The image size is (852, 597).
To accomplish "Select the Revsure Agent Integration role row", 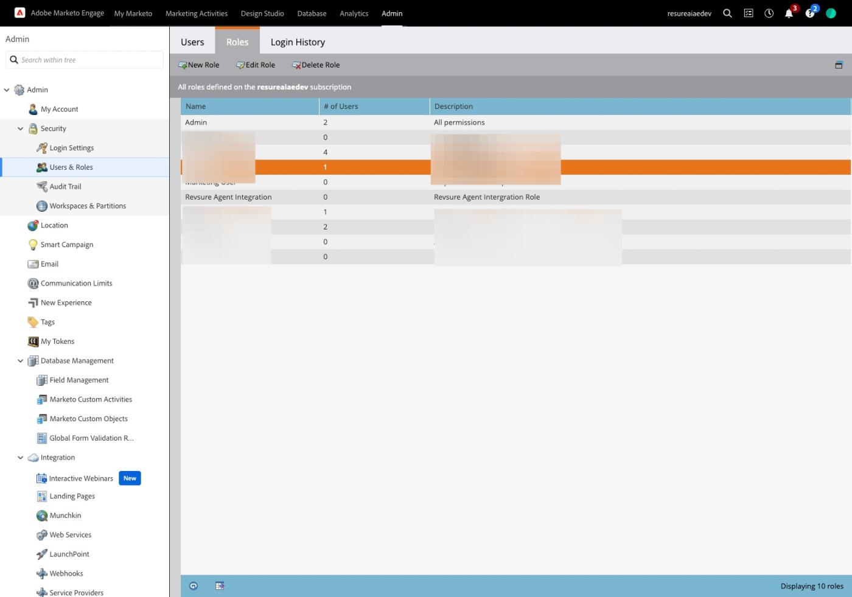I will (x=515, y=197).
